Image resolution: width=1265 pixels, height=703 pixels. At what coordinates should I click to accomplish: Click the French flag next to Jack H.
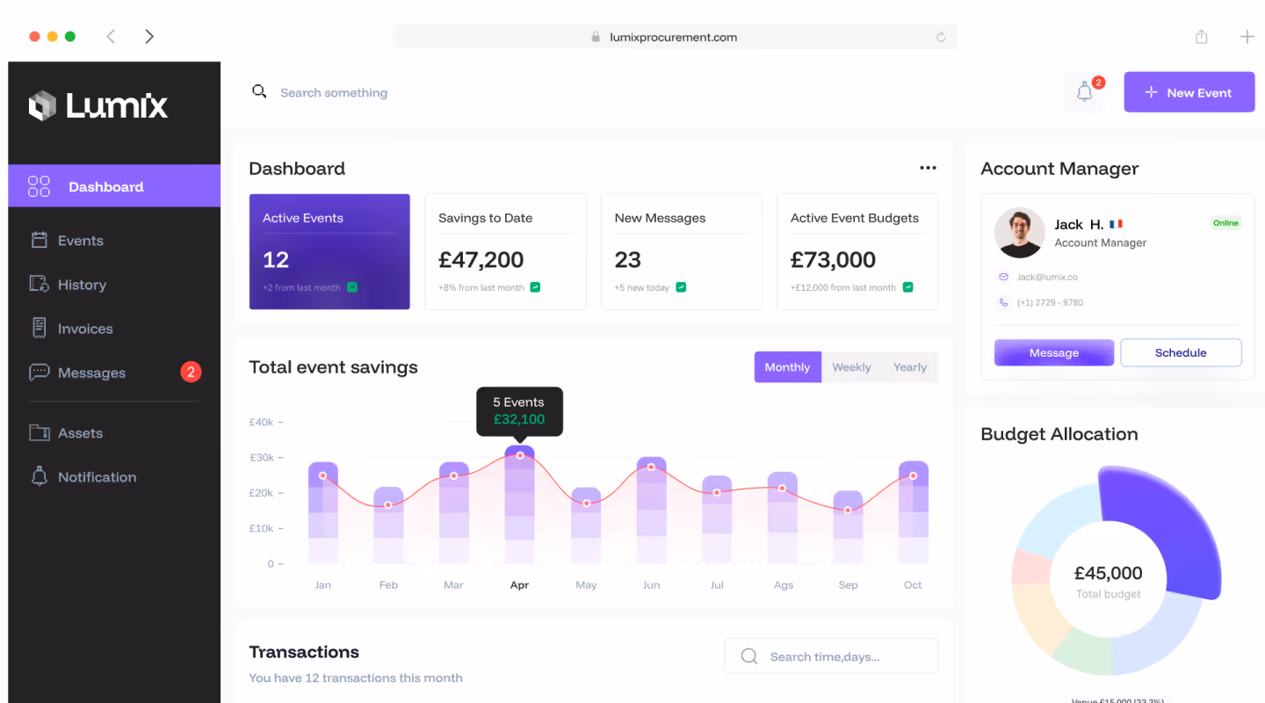point(1117,224)
